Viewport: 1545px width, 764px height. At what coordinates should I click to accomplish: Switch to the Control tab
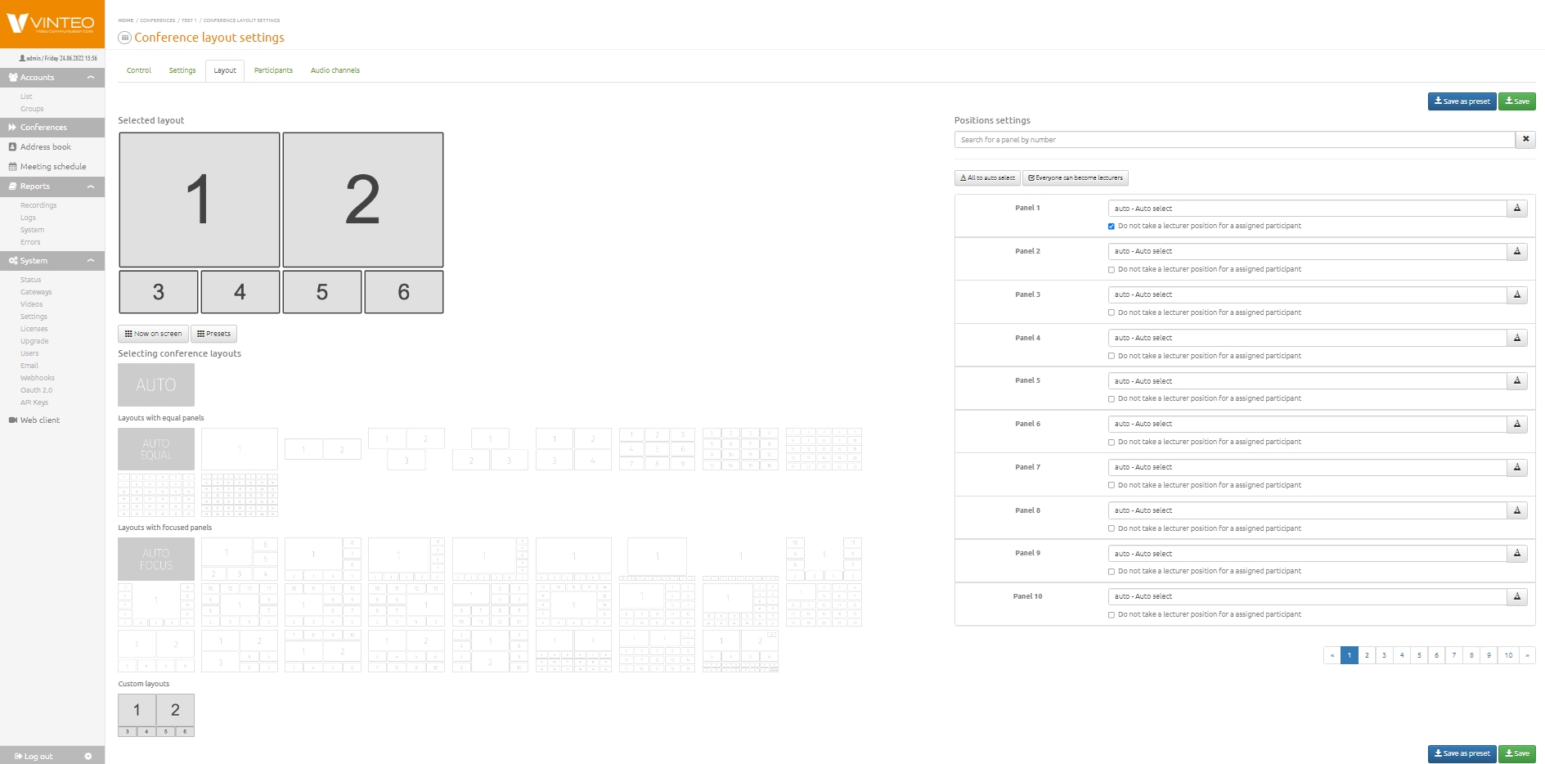pyautogui.click(x=139, y=70)
